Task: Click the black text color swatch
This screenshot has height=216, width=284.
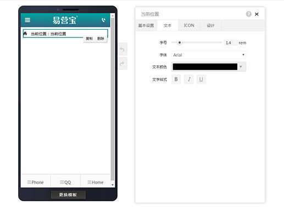Action: tap(205, 67)
